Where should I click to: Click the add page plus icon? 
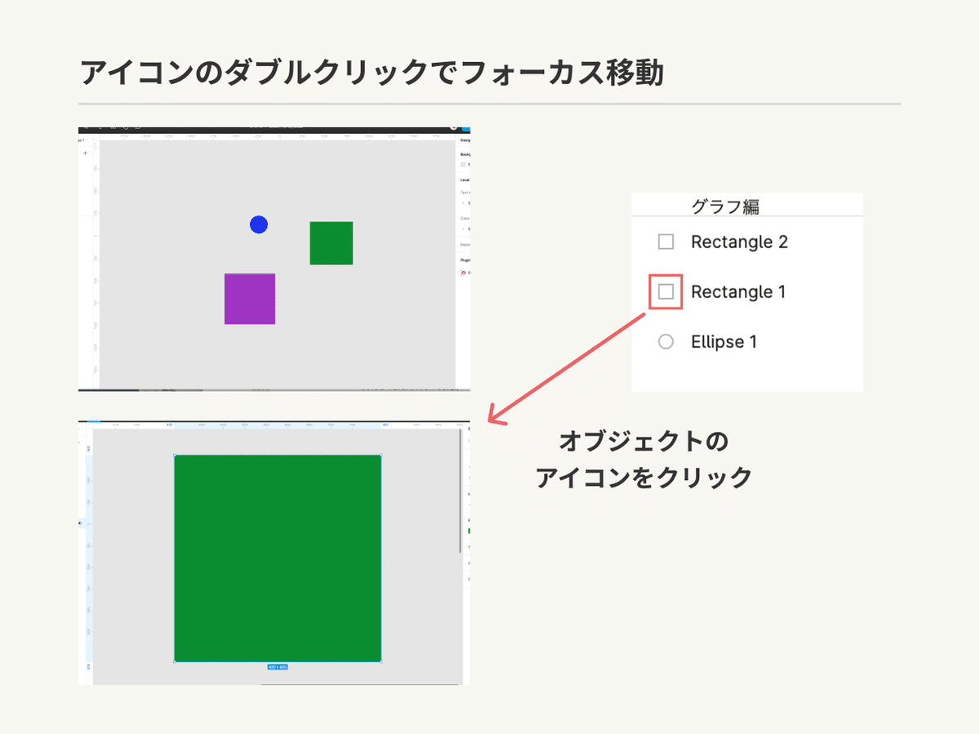(x=85, y=153)
